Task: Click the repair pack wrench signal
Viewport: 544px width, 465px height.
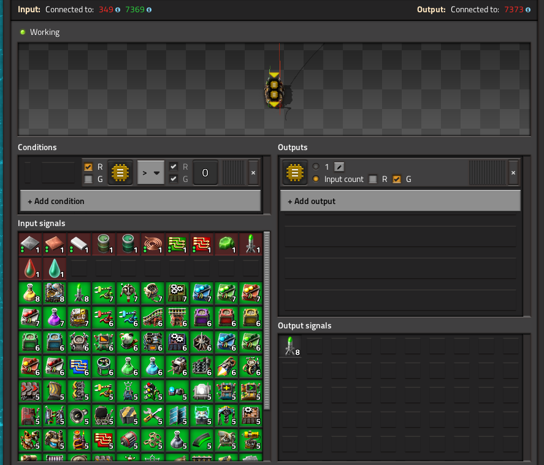Action: [153, 416]
